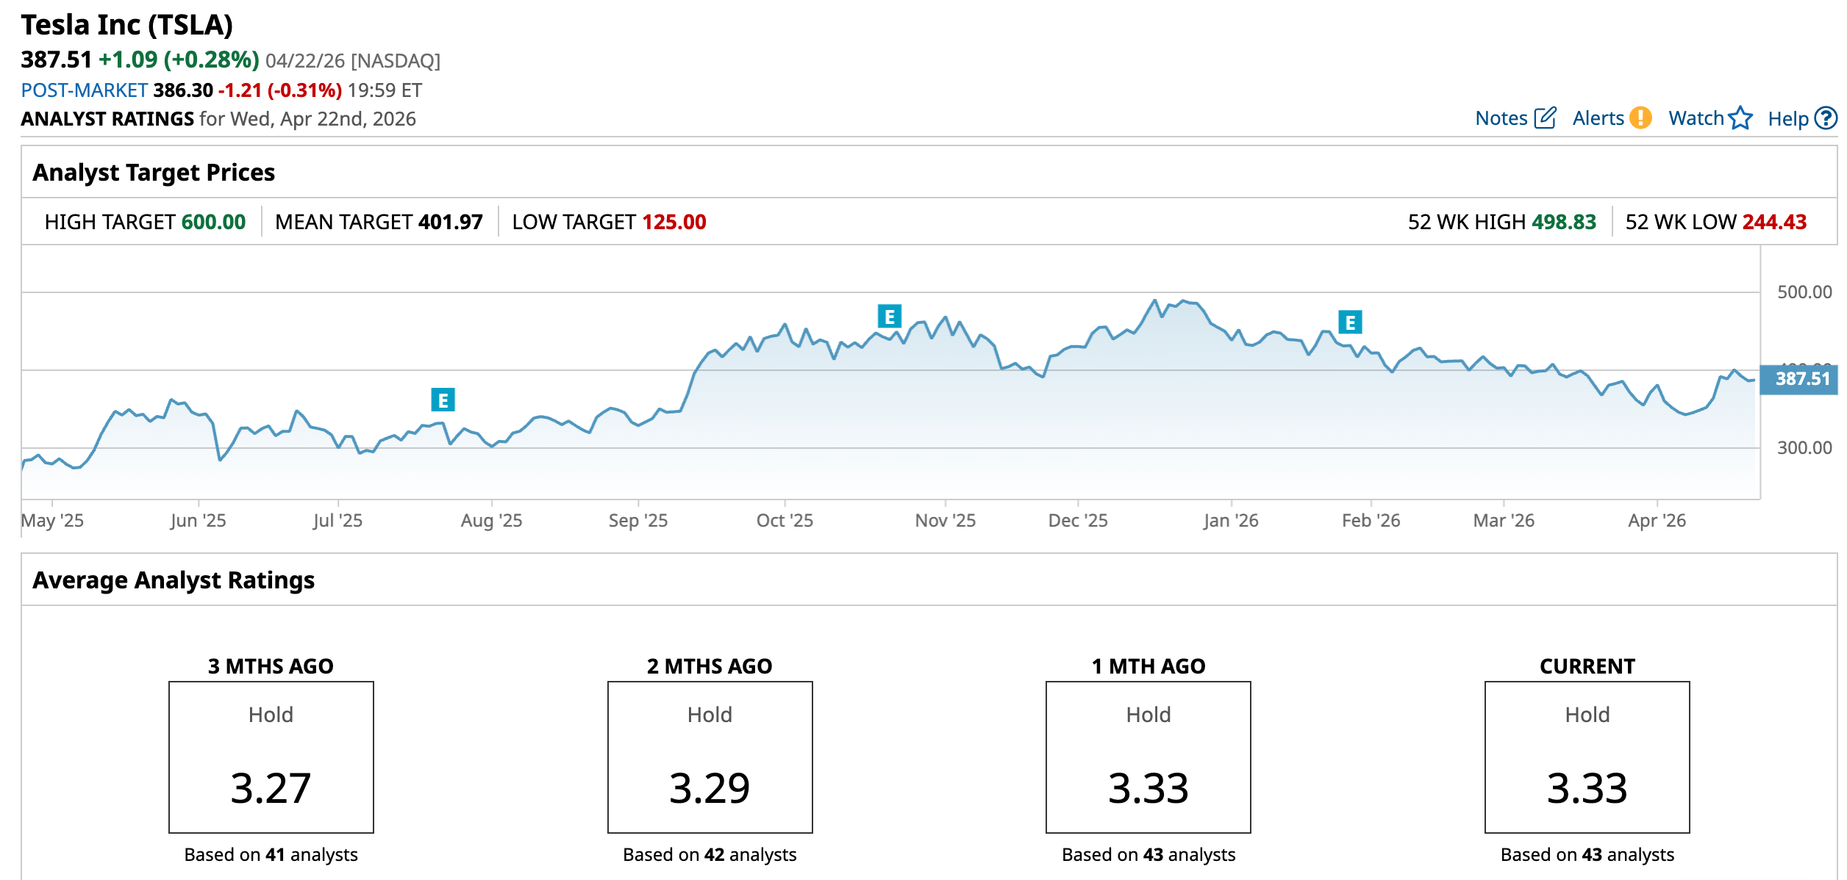Viewport: 1847px width, 880px height.
Task: Click the HIGH TARGET 600.00 value
Action: tap(213, 222)
